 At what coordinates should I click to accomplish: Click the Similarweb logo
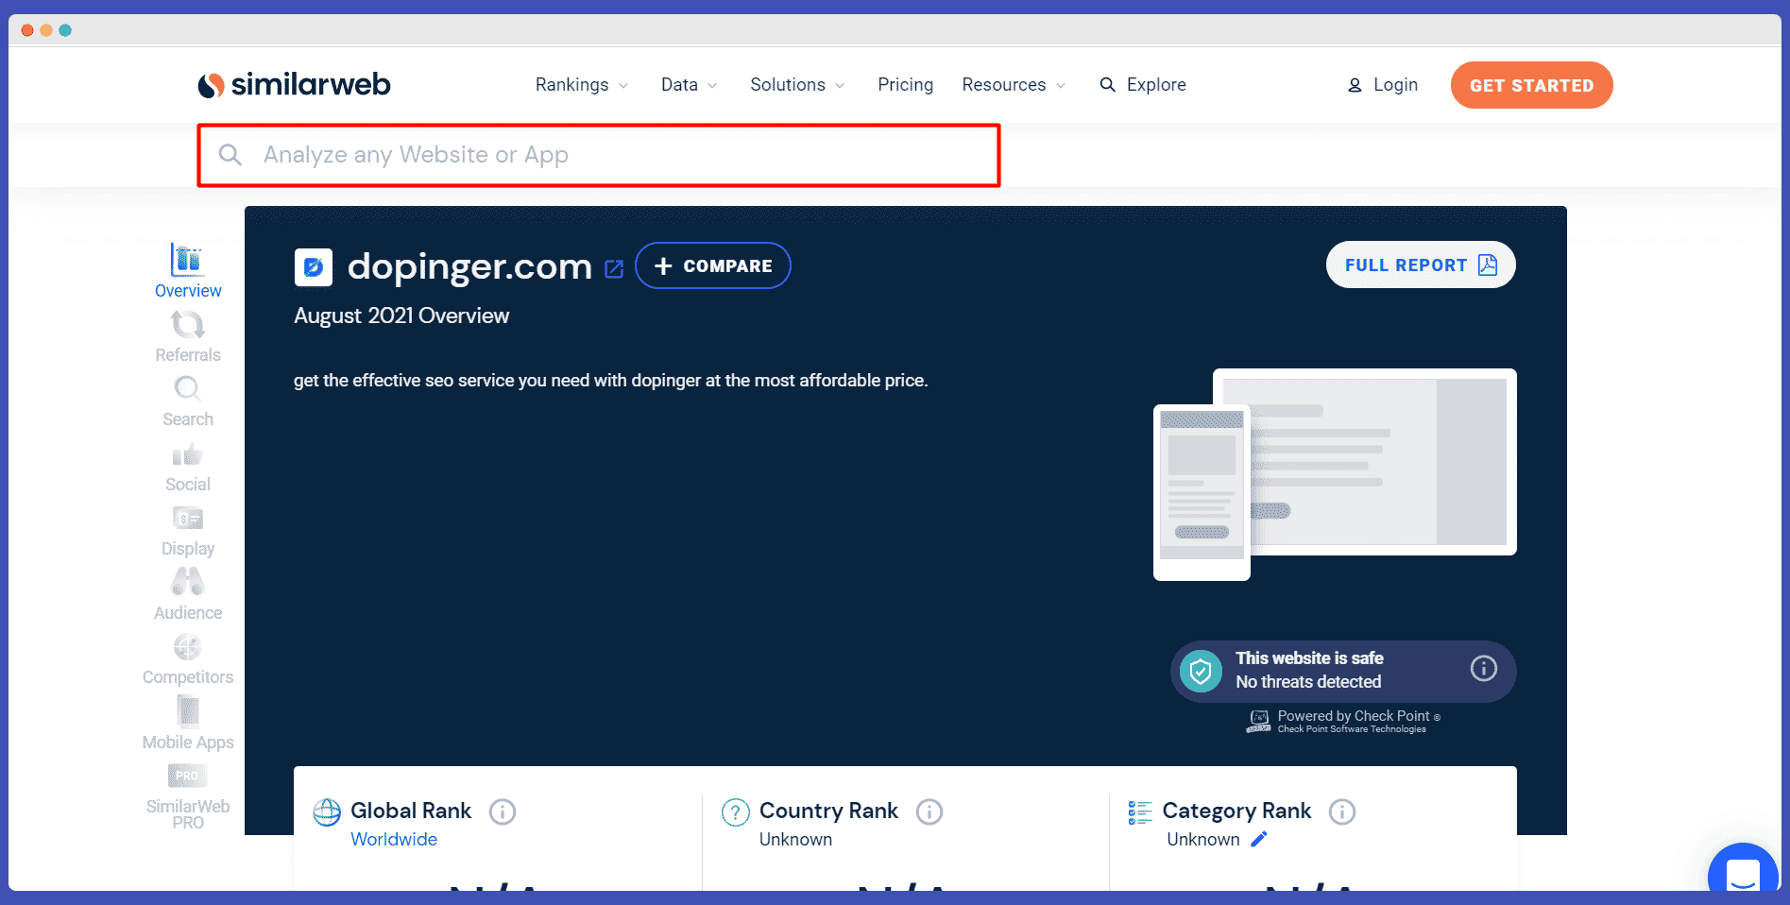(x=294, y=84)
